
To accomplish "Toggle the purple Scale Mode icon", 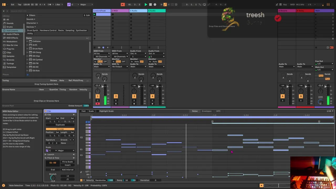I will click(69, 4).
